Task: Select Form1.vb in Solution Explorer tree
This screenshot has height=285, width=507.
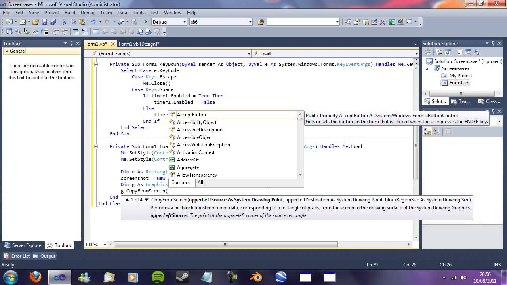Action: (459, 83)
